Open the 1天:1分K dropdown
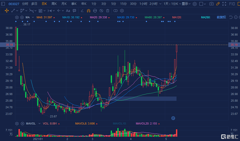 click(x=172, y=4)
